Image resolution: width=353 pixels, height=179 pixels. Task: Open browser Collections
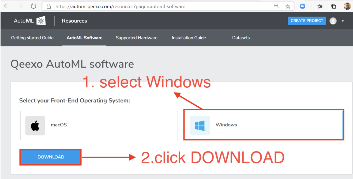coord(333,6)
